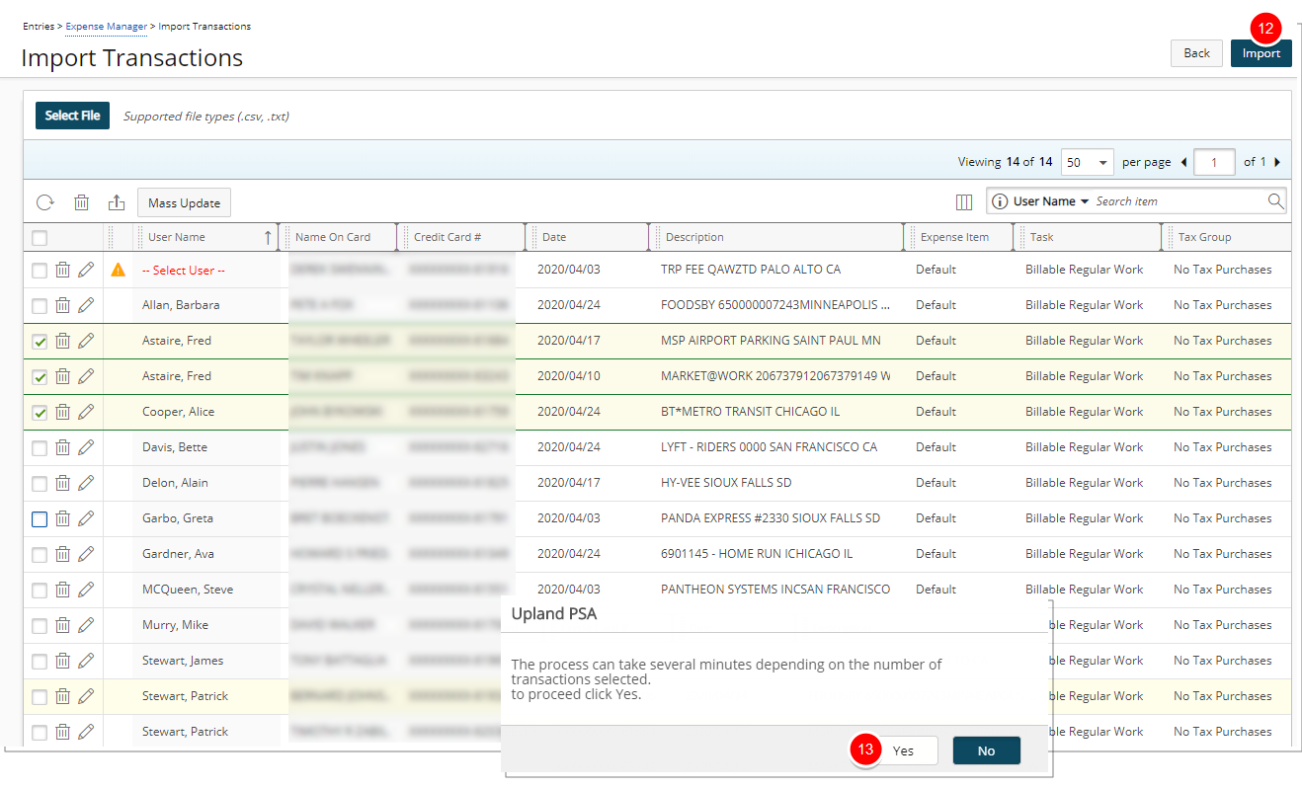The height and width of the screenshot is (789, 1302).
Task: Click the Import button
Action: pyautogui.click(x=1261, y=53)
